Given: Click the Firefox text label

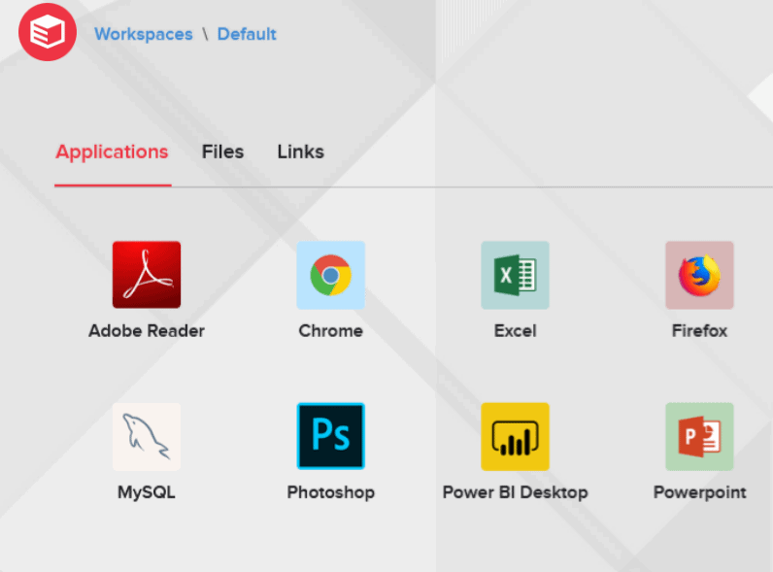Looking at the screenshot, I should (x=699, y=331).
